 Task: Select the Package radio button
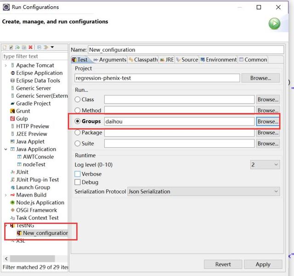point(78,133)
